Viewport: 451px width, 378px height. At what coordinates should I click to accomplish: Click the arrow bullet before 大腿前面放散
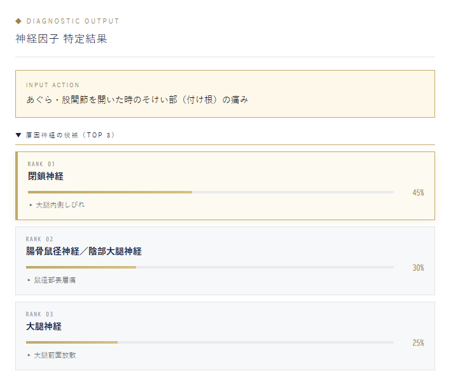pos(29,355)
